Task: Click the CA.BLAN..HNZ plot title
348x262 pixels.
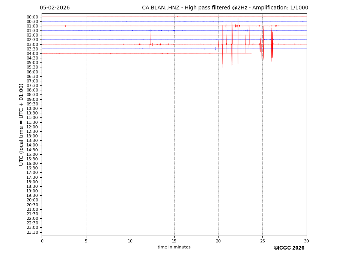Action: (225, 8)
